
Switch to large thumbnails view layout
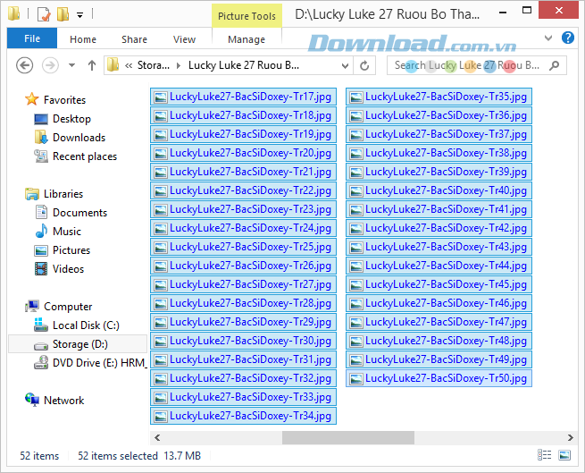pyautogui.click(x=564, y=455)
